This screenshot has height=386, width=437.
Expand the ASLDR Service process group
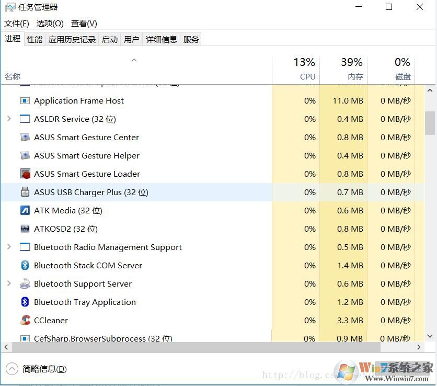pyautogui.click(x=8, y=119)
